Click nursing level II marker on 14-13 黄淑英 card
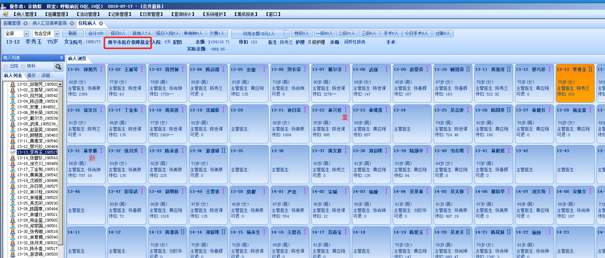This screenshot has height=258, width=605. click(183, 232)
